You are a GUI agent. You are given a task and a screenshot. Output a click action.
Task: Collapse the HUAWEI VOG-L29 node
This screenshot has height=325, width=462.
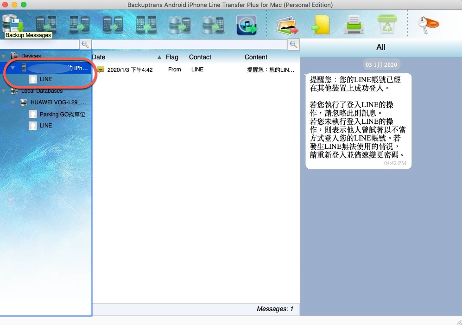pyautogui.click(x=13, y=102)
